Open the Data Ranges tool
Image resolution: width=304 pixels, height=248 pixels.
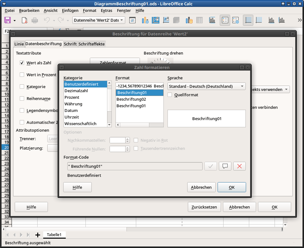189,20
